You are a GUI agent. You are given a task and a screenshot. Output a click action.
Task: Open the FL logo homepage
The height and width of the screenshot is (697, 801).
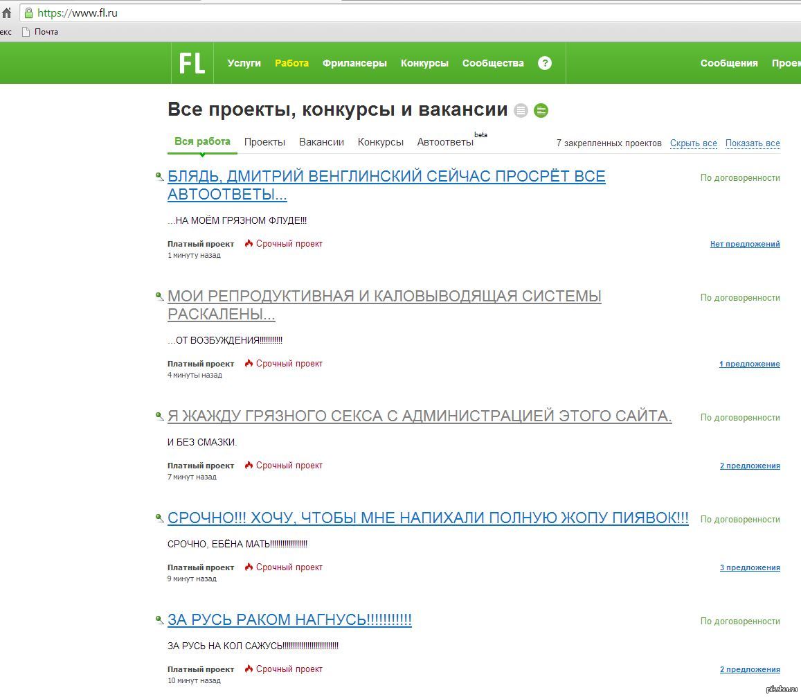point(192,63)
